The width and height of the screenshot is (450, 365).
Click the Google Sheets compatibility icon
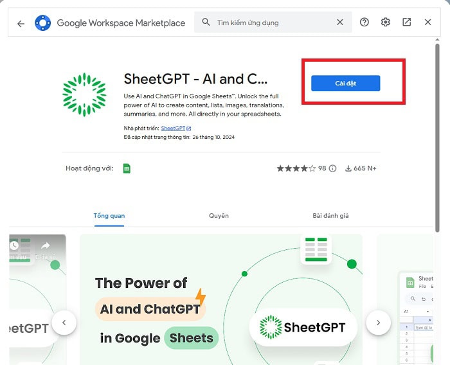tap(127, 168)
